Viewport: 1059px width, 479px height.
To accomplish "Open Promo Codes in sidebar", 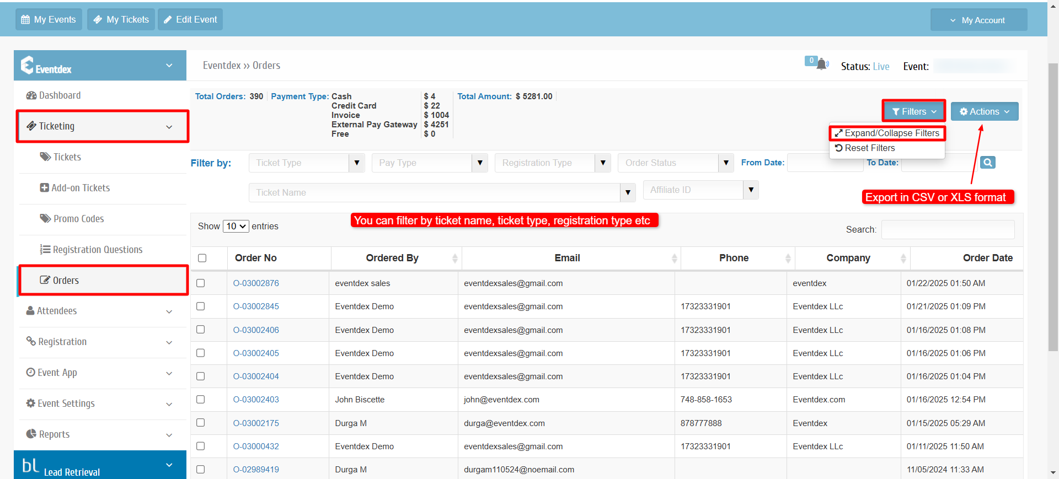I will pyautogui.click(x=72, y=219).
